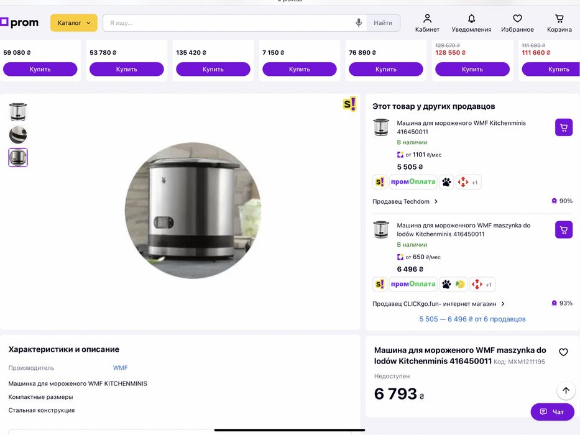The width and height of the screenshot is (580, 435).
Task: Click the scroll-to-top arrow button
Action: 566,390
